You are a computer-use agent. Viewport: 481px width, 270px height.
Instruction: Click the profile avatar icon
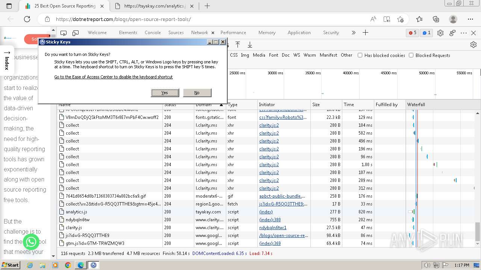453,19
